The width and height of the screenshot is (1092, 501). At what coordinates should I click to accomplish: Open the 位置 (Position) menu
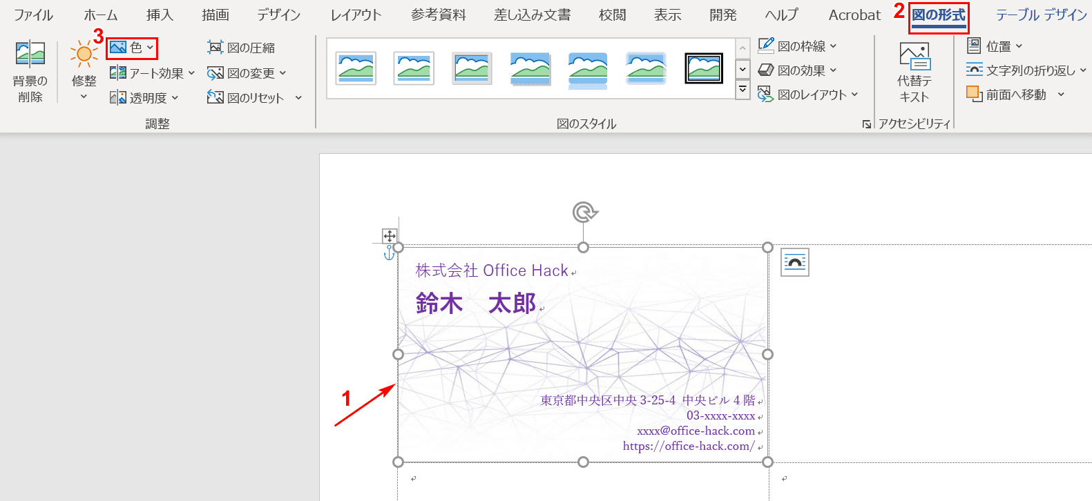[995, 46]
